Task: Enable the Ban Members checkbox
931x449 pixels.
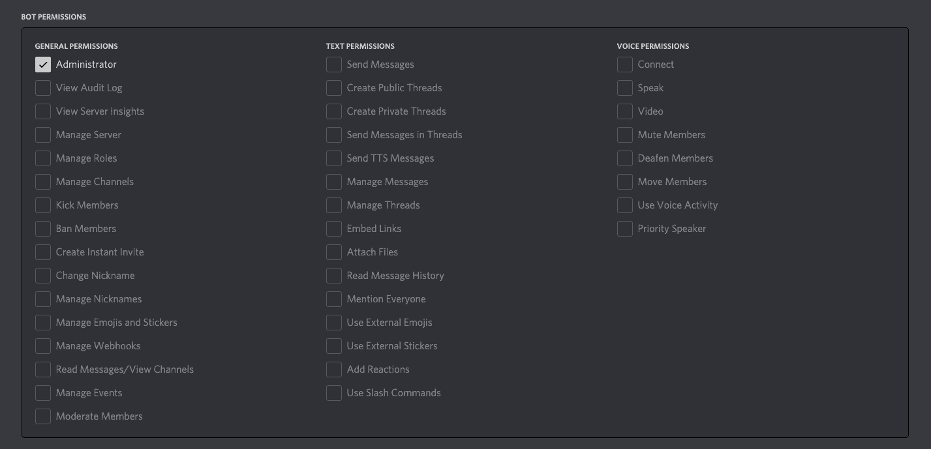Action: tap(43, 228)
